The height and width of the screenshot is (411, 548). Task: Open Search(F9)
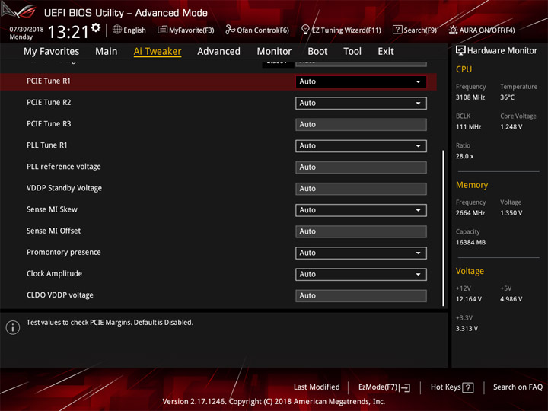[x=415, y=30]
